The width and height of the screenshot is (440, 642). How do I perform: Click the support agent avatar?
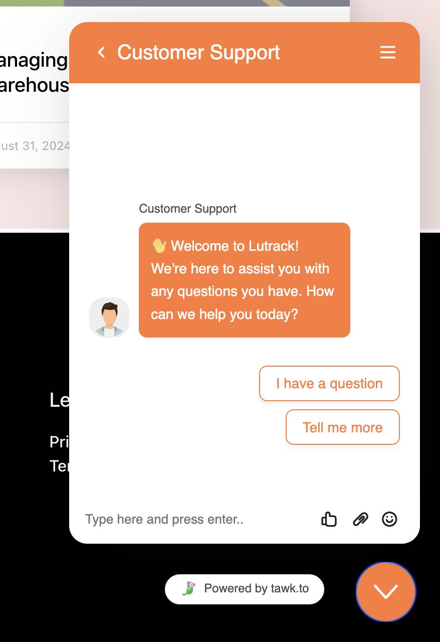[109, 317]
